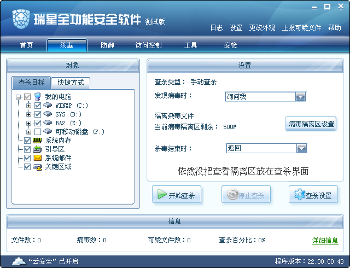350x268 pixels.
Task: Open the 防御 tab
Action: [x=107, y=45]
